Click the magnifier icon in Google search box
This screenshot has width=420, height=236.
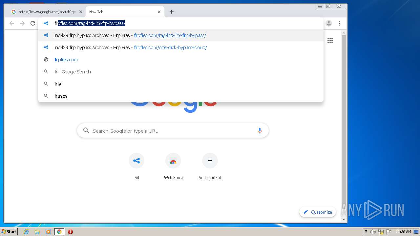(x=86, y=130)
